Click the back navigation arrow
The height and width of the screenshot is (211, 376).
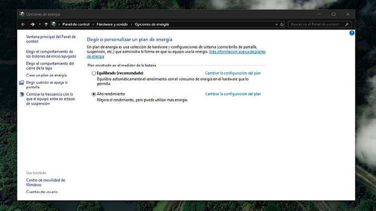pyautogui.click(x=23, y=24)
